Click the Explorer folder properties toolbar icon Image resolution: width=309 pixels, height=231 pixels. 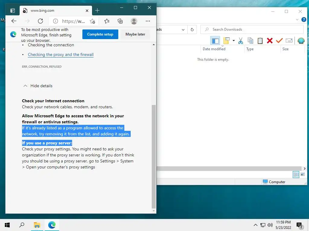tap(226, 41)
